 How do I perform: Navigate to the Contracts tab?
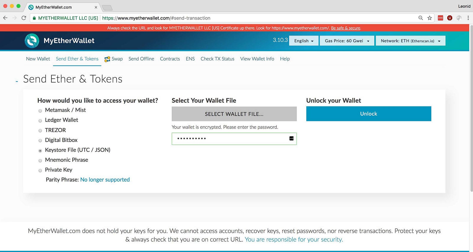point(170,59)
